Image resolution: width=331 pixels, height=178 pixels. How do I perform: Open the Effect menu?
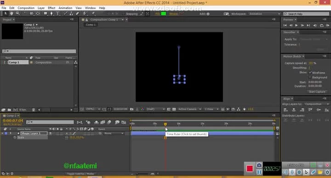[x=51, y=8]
